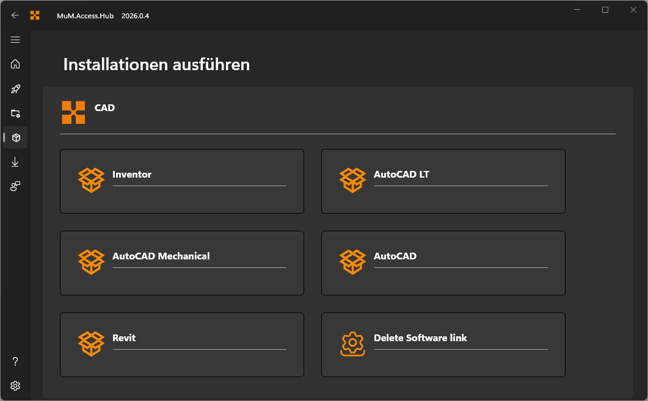Select the package installations icon in sidebar
This screenshot has width=648, height=401.
[x=15, y=137]
